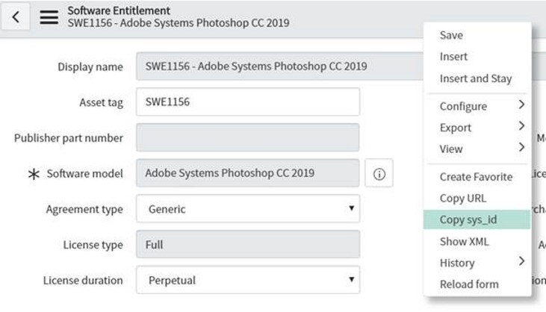Expand the Export submenu arrow
Image resolution: width=546 pixels, height=312 pixels.
[521, 126]
